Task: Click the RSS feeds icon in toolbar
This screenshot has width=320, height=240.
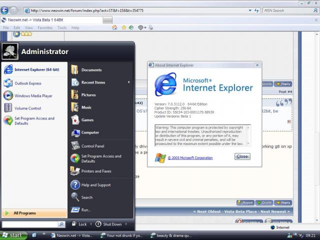Action: [140, 27]
